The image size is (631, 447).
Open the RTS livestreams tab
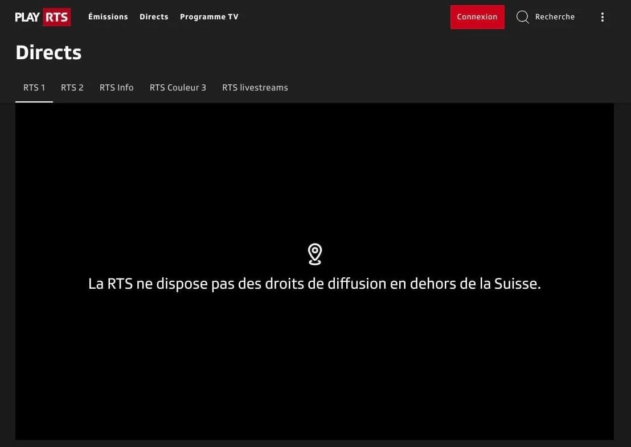point(255,88)
